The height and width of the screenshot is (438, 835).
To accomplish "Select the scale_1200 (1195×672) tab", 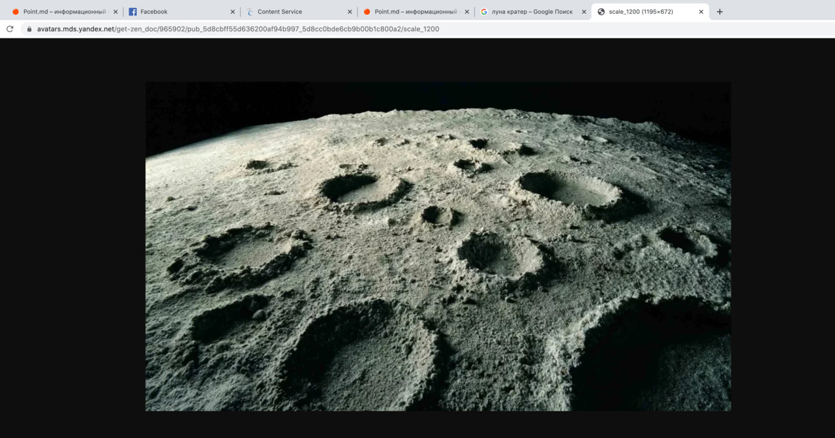I will 650,12.
